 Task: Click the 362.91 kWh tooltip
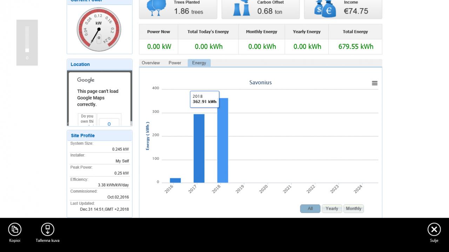(205, 99)
